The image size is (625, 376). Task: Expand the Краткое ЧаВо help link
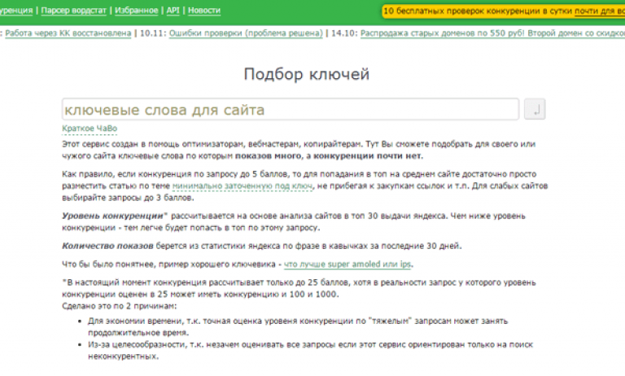click(90, 129)
